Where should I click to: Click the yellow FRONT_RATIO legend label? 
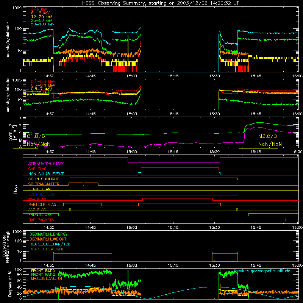point(43,271)
